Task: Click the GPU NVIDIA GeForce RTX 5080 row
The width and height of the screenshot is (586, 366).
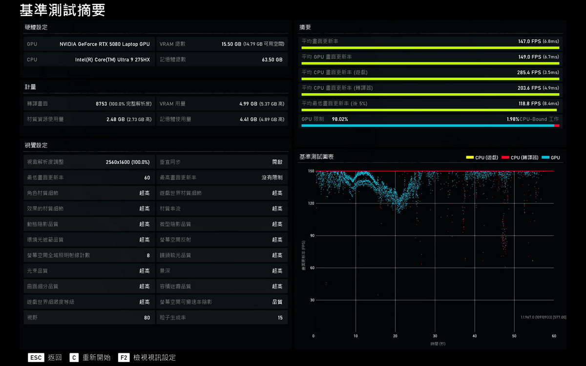Action: tap(88, 44)
